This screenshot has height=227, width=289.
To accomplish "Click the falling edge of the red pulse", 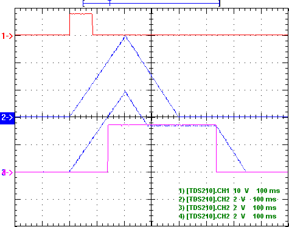I will tap(92, 24).
